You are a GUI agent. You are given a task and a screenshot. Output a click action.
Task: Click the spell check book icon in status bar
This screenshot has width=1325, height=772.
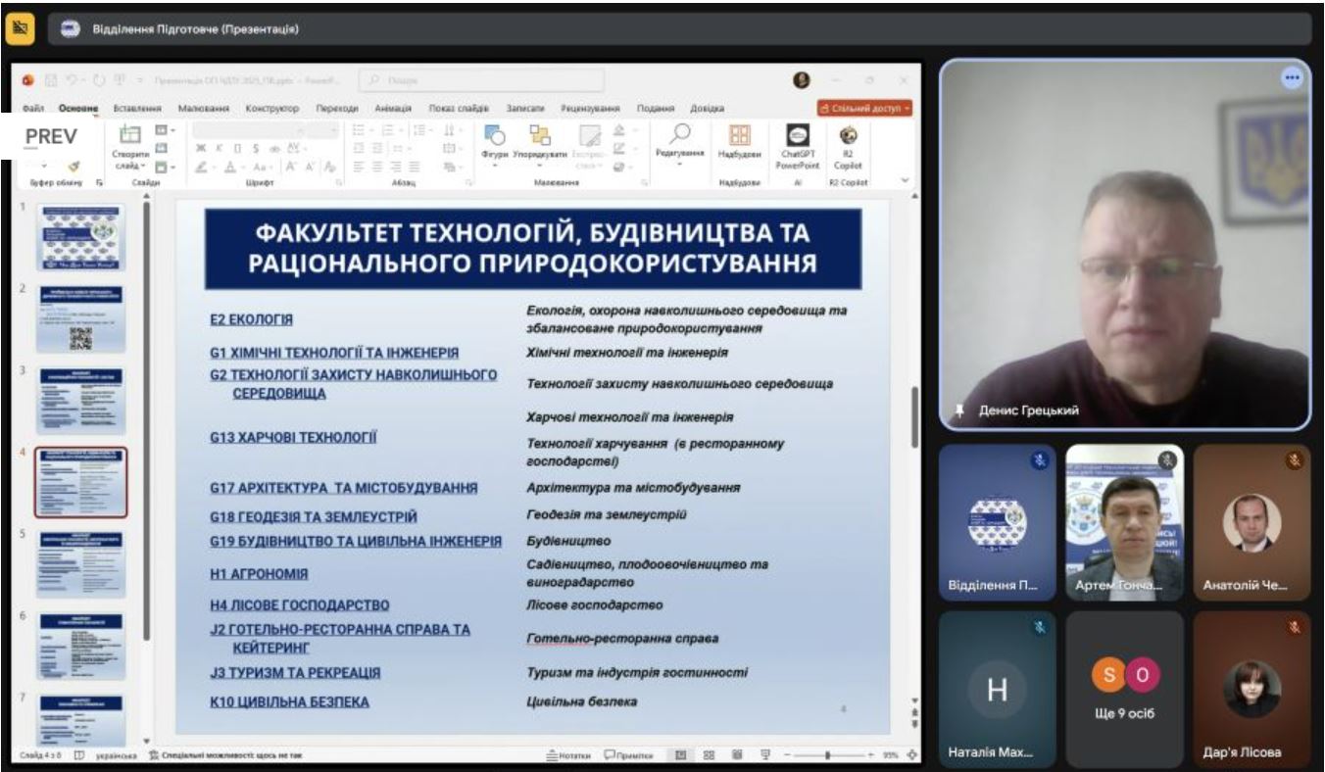point(78,755)
